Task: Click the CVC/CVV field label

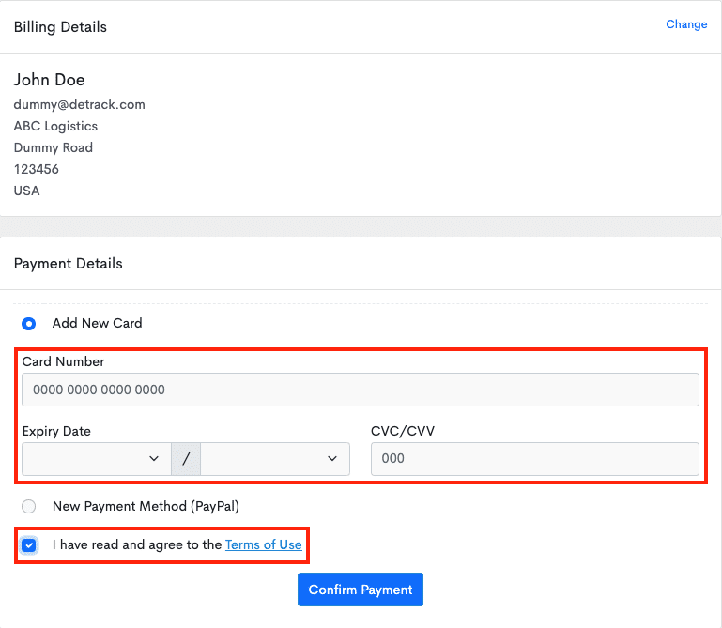Action: pyautogui.click(x=403, y=431)
